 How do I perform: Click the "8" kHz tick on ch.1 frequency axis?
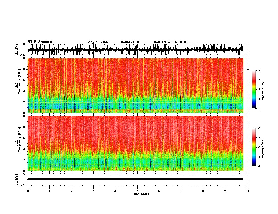point(25,69)
